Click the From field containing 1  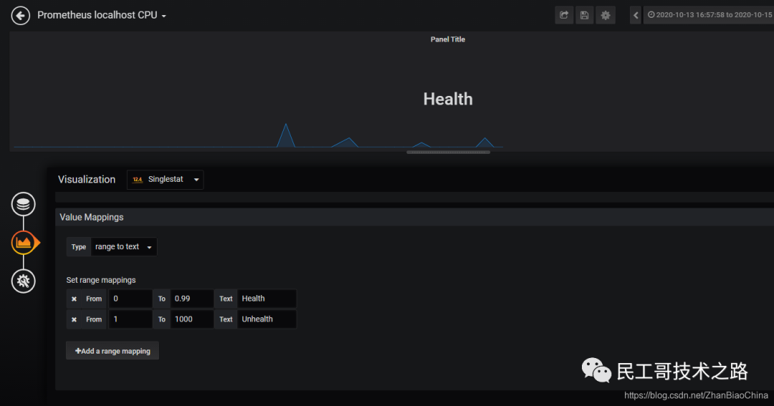[130, 319]
